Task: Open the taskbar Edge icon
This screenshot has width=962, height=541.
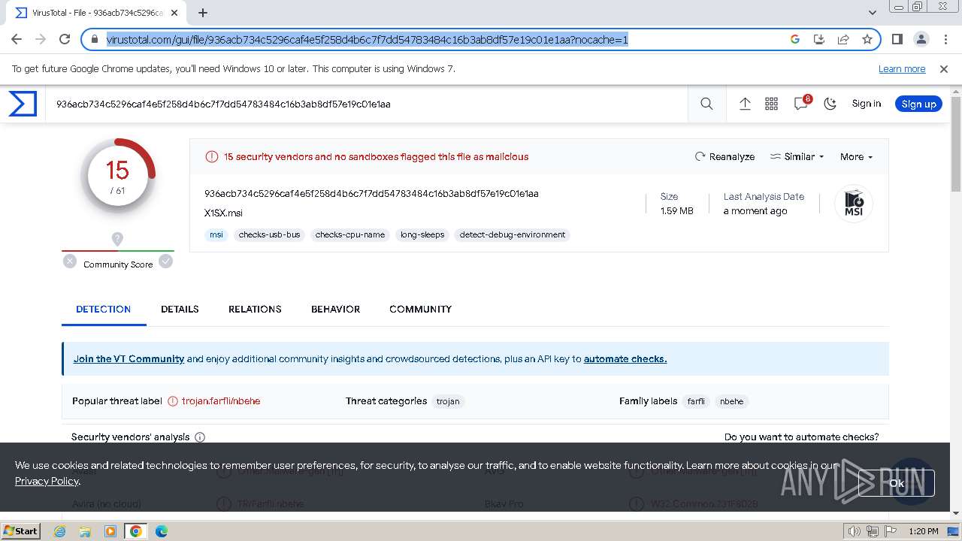Action: point(162,531)
